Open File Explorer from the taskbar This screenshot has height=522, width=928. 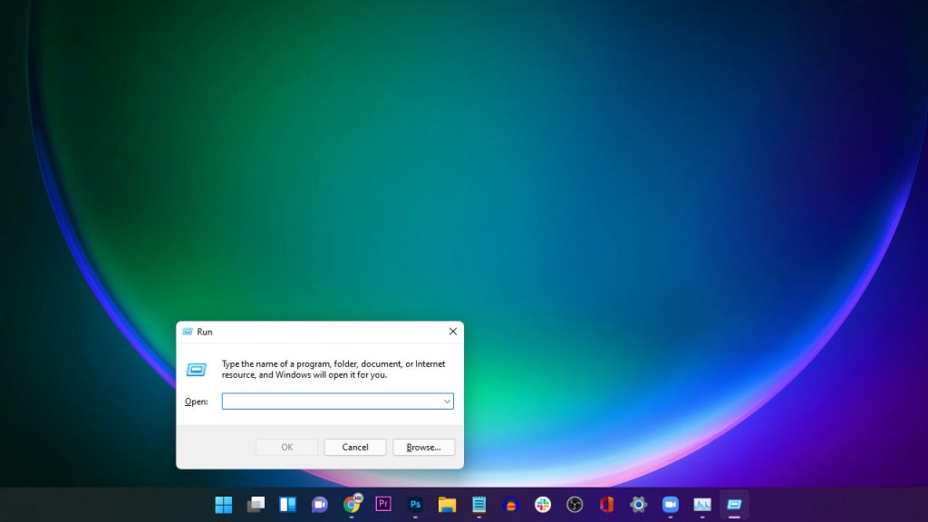coord(448,505)
